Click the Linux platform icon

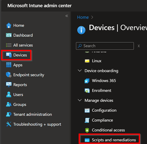(x=87, y=61)
